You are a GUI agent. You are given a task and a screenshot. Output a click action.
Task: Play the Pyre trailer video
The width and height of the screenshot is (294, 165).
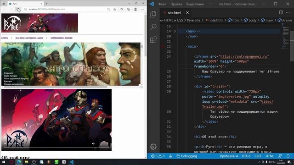click(5, 143)
